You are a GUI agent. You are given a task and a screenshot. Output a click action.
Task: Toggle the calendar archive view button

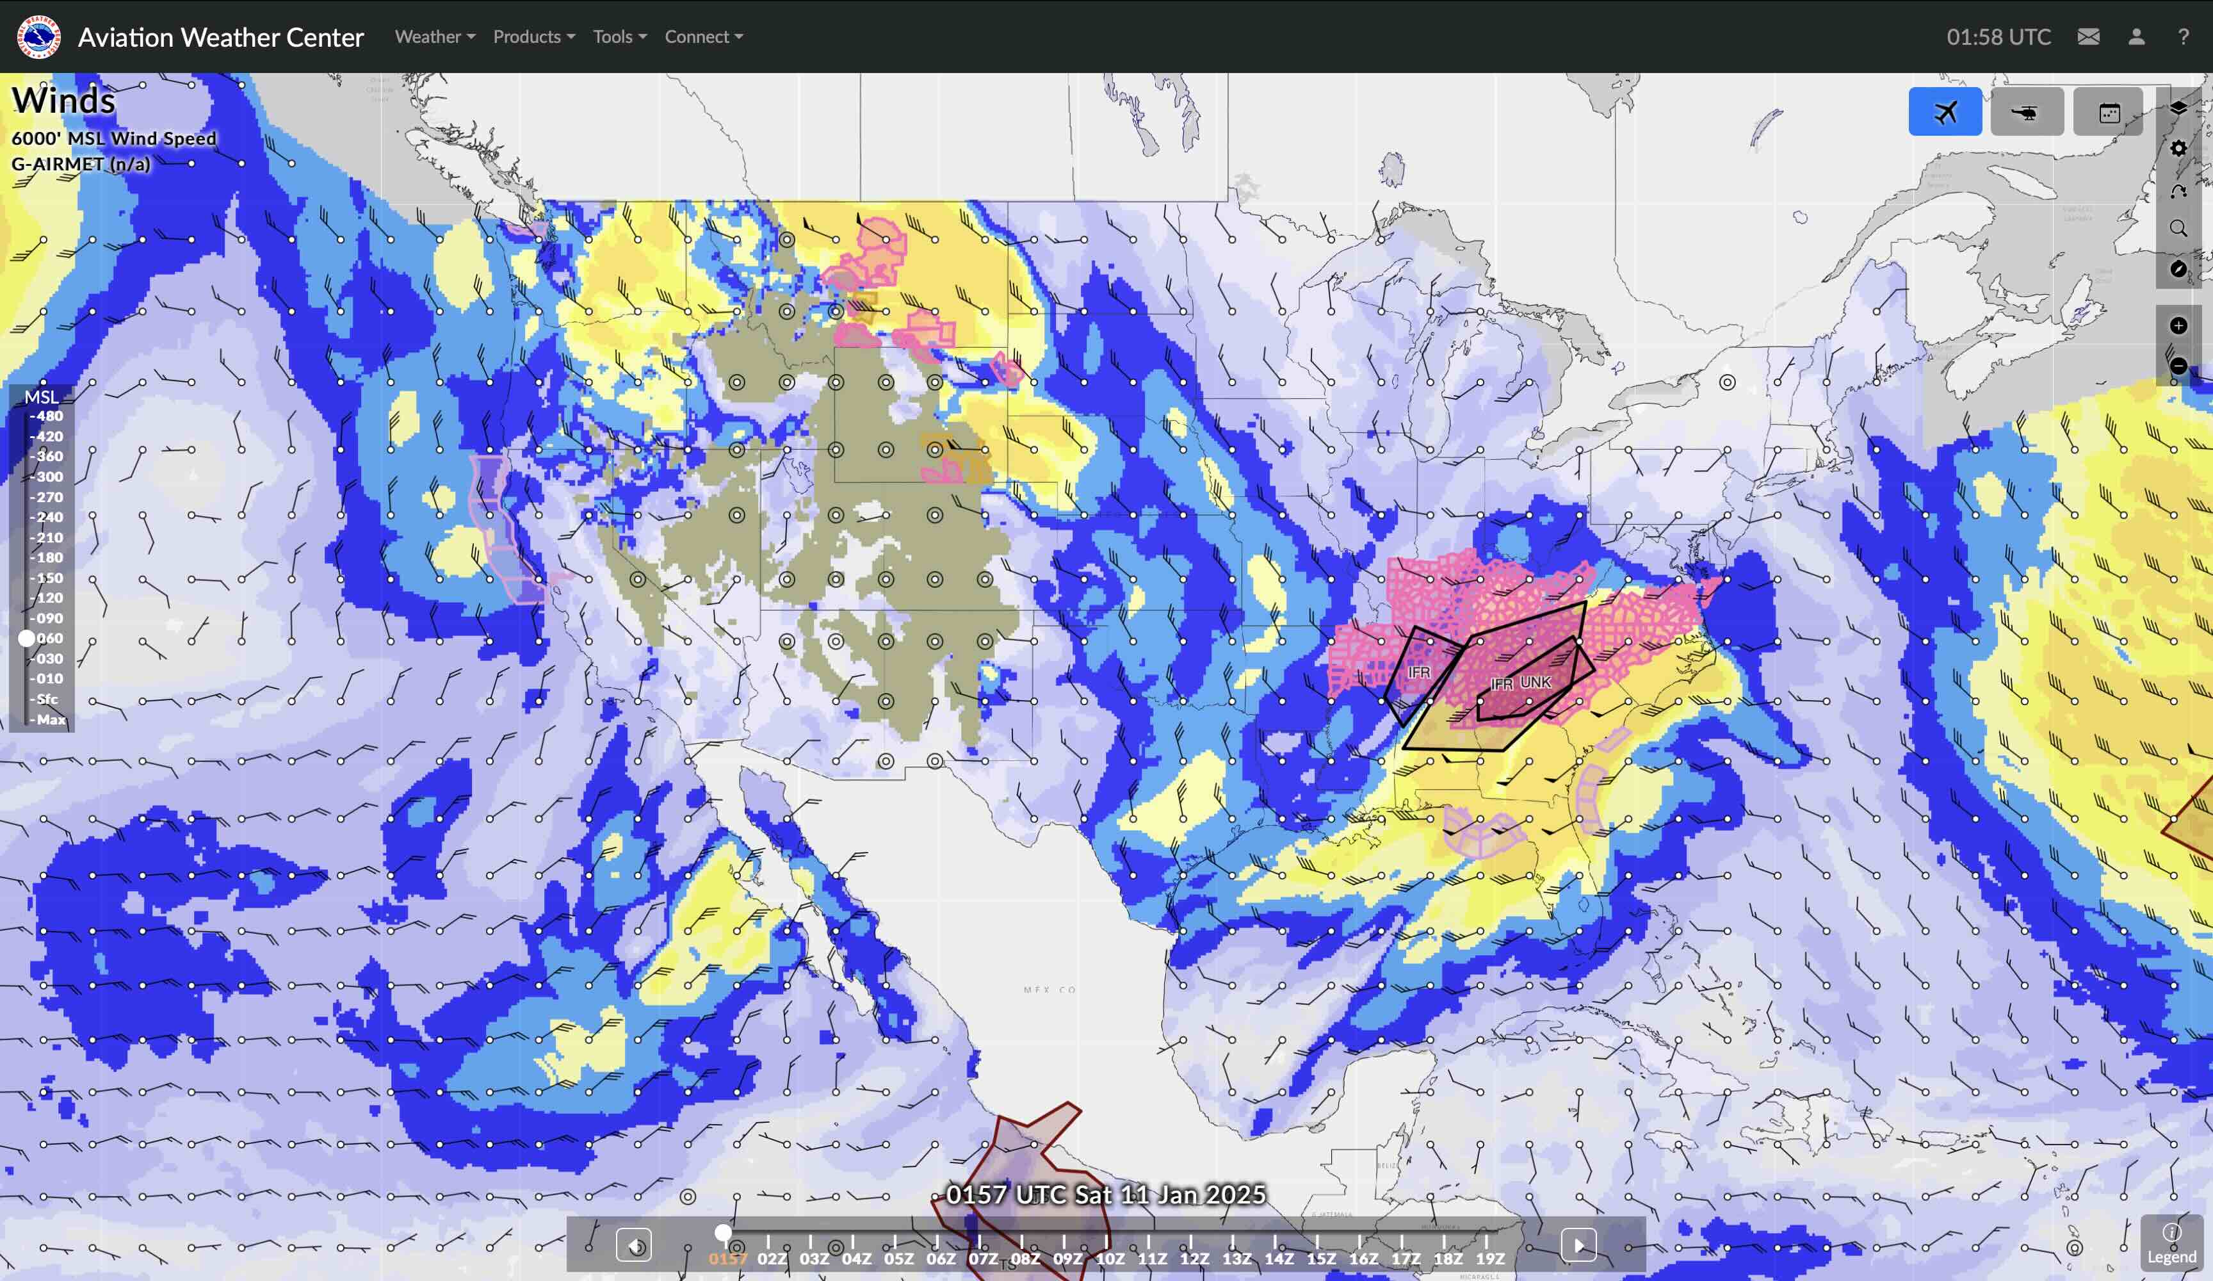pyautogui.click(x=2109, y=111)
